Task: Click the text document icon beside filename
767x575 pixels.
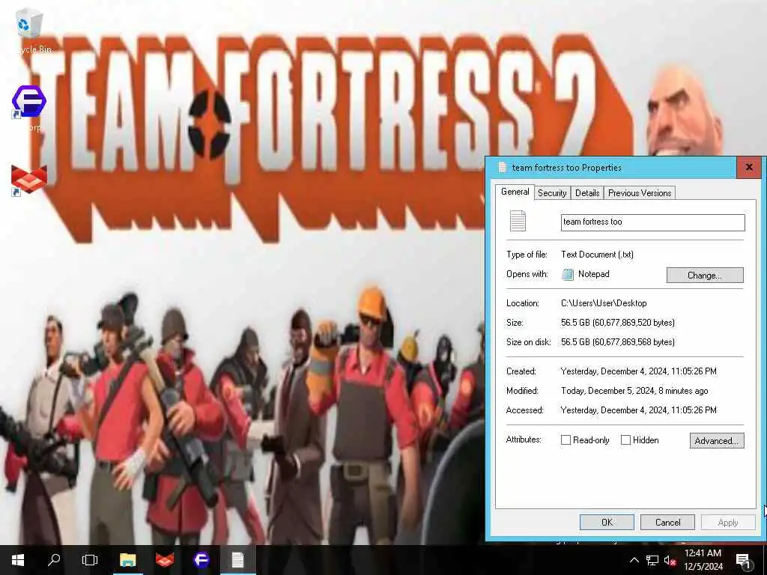Action: click(518, 221)
